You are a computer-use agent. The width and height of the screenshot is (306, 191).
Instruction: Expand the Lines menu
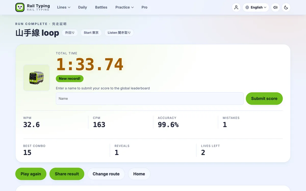[64, 7]
